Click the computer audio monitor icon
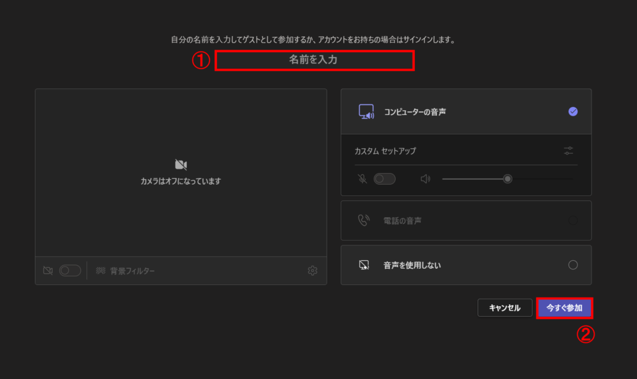637x379 pixels. click(365, 112)
